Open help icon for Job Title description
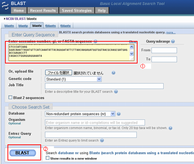The image size is (194, 164). pyautogui.click(x=116, y=92)
